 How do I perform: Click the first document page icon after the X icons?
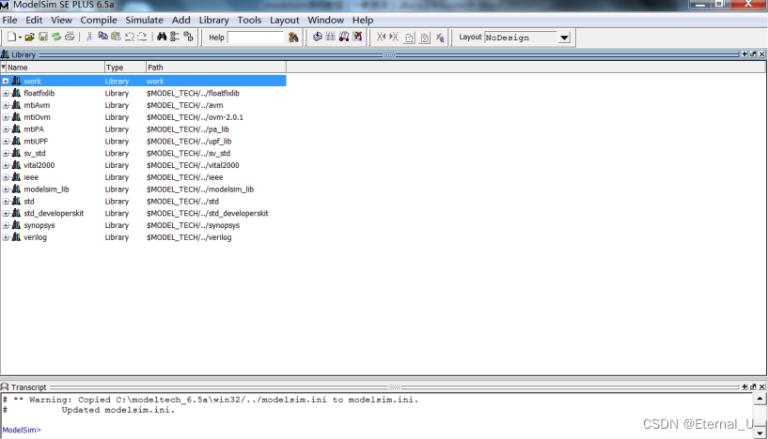pyautogui.click(x=410, y=38)
